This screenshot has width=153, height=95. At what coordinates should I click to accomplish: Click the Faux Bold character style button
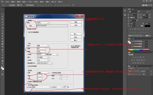[x=131, y=29]
